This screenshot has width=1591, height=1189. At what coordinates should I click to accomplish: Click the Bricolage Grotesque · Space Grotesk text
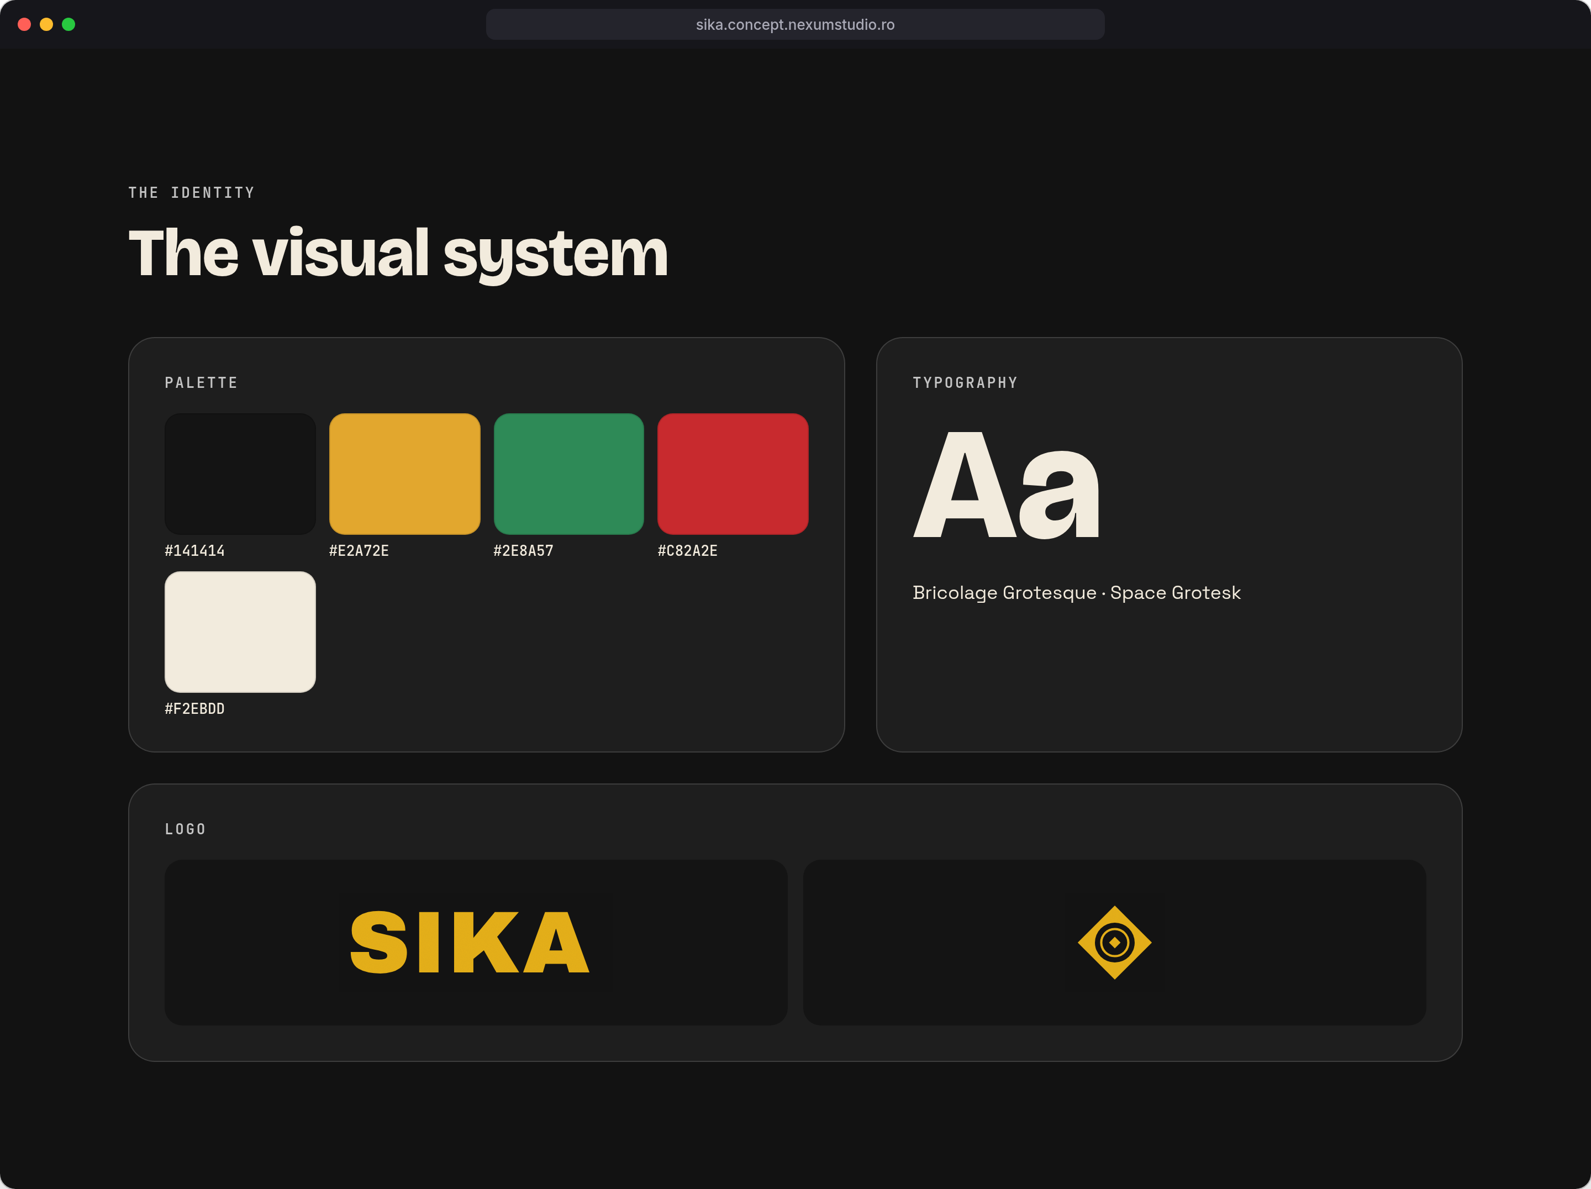tap(1076, 593)
